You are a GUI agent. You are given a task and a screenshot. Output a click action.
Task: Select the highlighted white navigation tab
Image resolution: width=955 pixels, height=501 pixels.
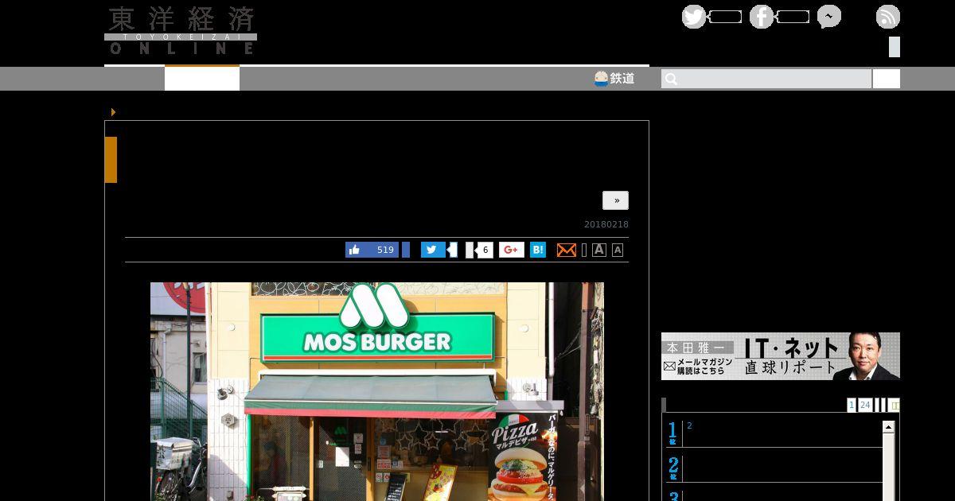(x=202, y=78)
